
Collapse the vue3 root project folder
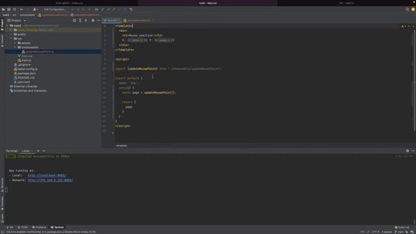coord(7,26)
